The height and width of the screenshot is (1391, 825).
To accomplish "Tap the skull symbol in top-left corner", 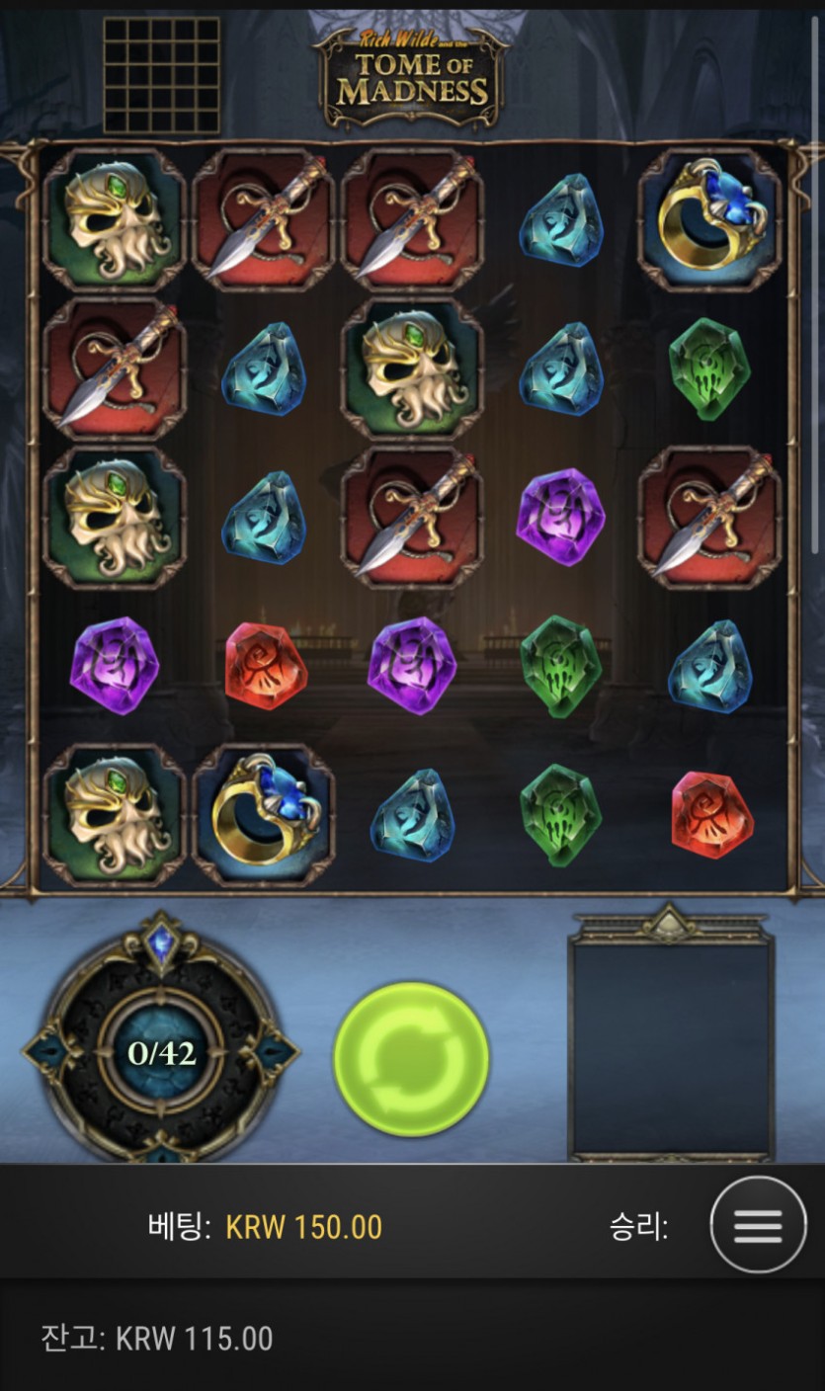I will click(x=115, y=219).
